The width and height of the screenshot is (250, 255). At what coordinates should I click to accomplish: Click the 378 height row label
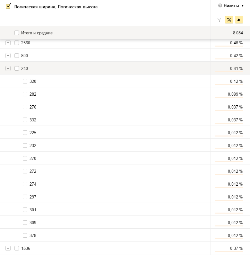tap(33, 235)
